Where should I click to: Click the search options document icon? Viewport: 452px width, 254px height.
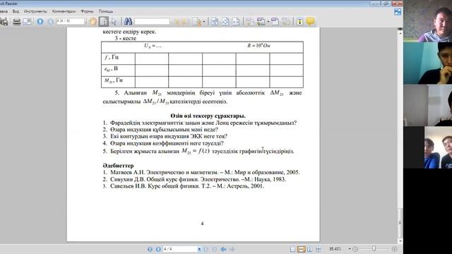tap(197, 22)
